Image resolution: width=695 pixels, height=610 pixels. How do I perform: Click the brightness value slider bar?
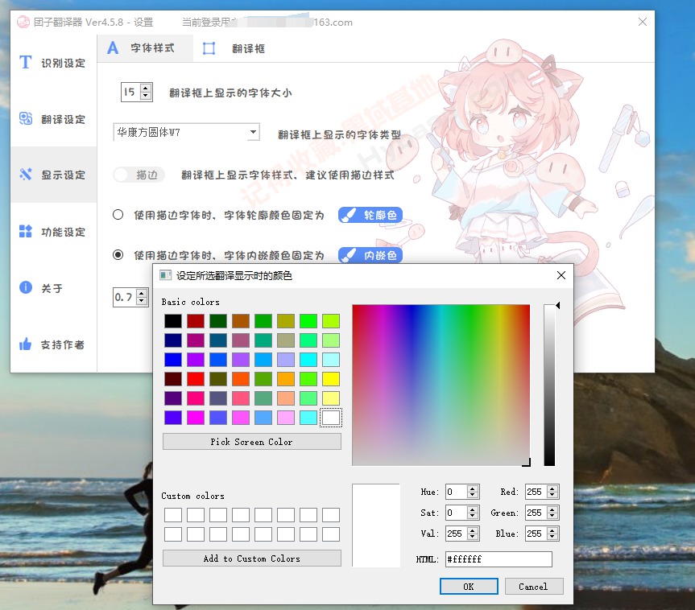(549, 385)
